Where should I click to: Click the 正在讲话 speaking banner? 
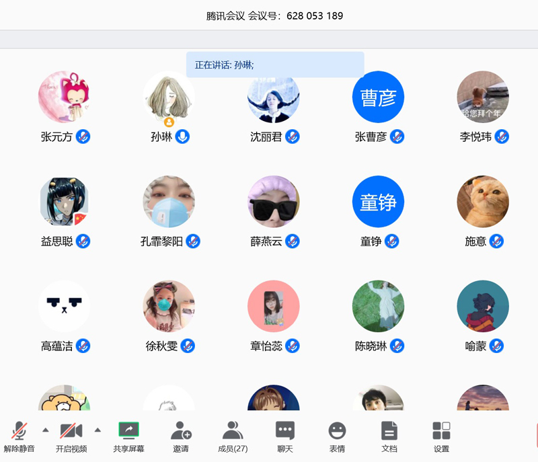pos(275,65)
